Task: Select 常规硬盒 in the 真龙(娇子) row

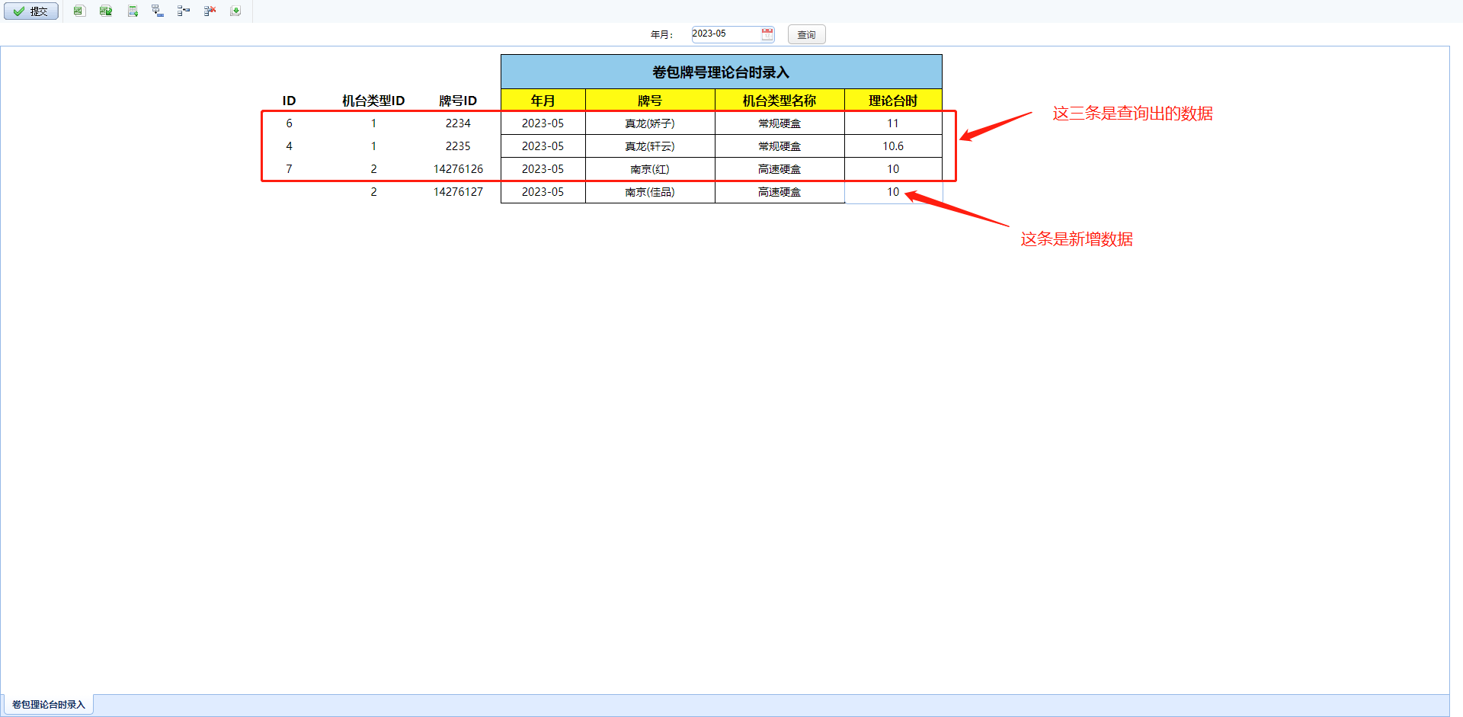Action: click(x=780, y=123)
